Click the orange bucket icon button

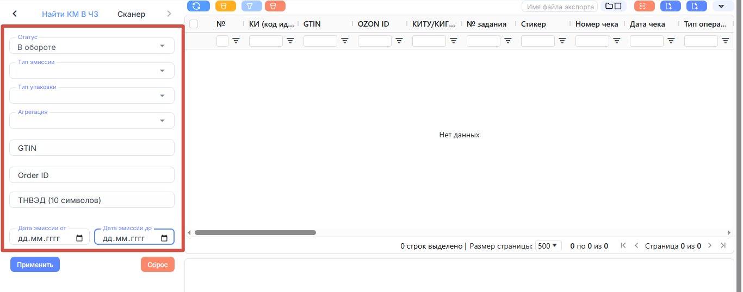tap(225, 6)
